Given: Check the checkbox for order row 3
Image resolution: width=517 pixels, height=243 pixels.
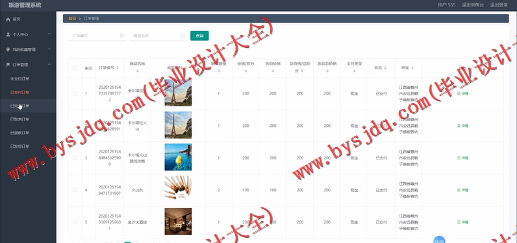Looking at the screenshot, I should click(x=75, y=158).
